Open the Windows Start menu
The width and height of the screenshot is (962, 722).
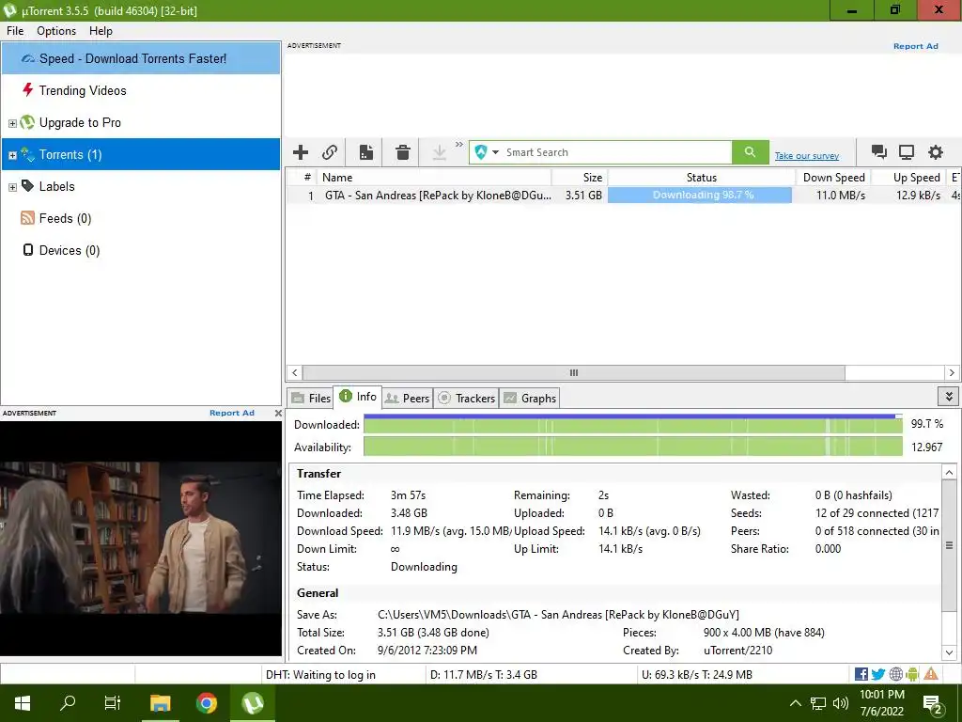[23, 703]
